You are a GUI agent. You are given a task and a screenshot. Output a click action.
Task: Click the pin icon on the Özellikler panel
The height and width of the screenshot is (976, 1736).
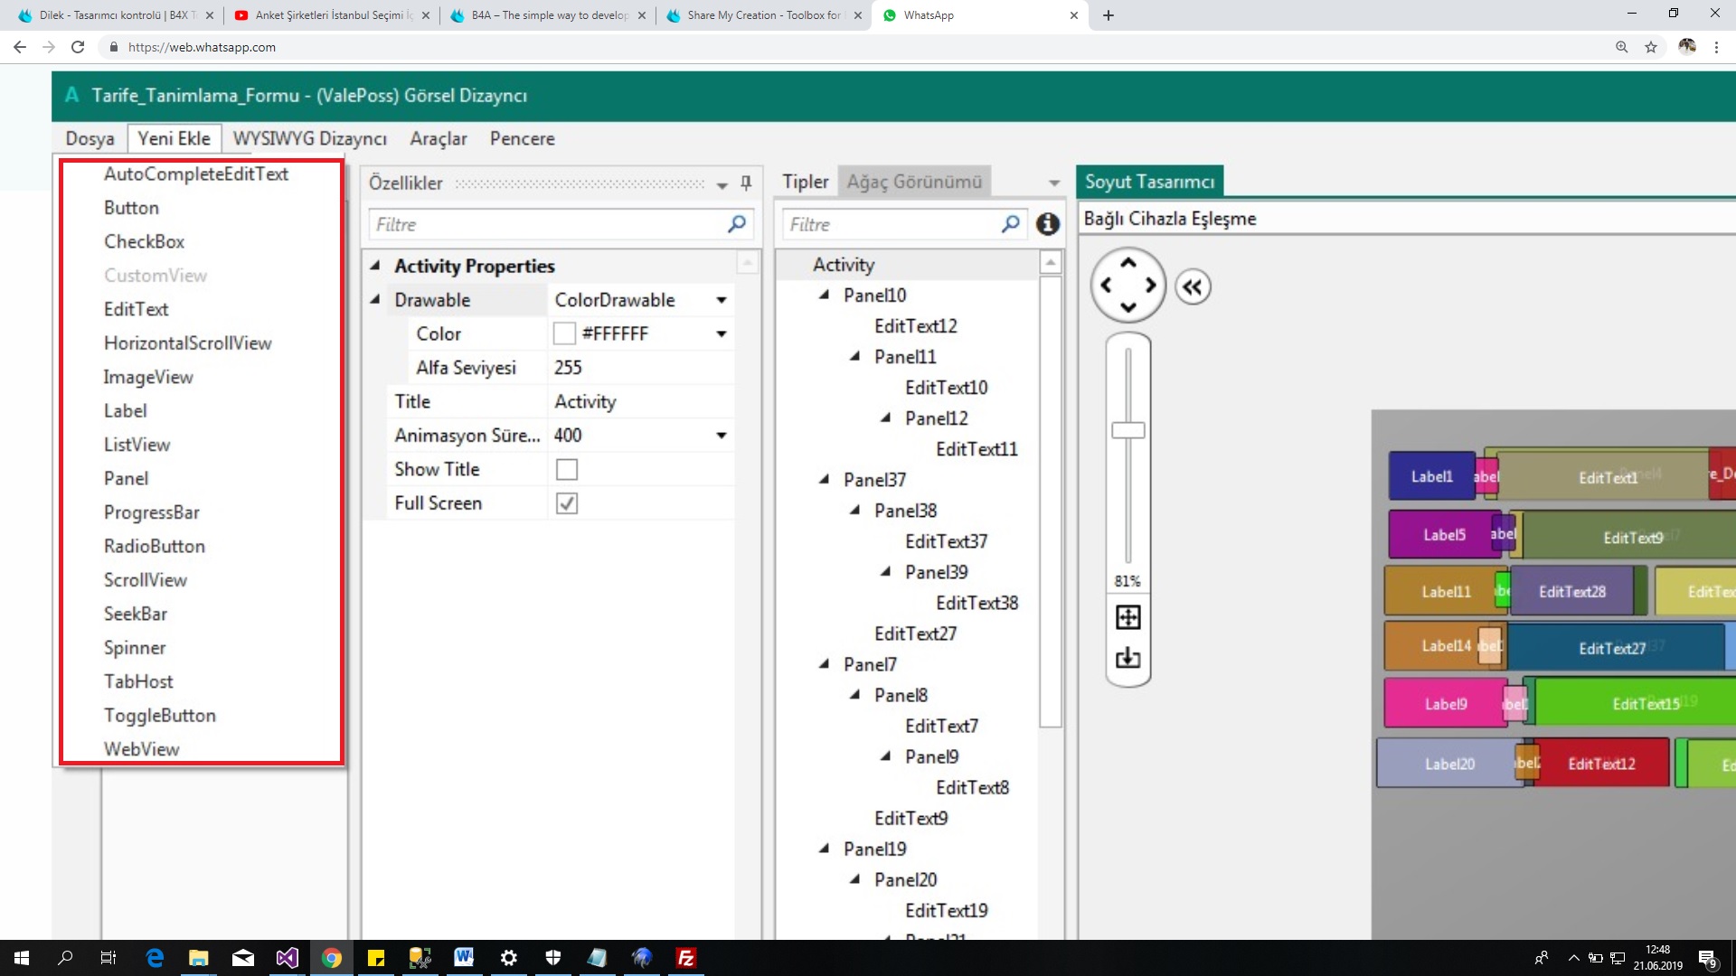click(744, 183)
